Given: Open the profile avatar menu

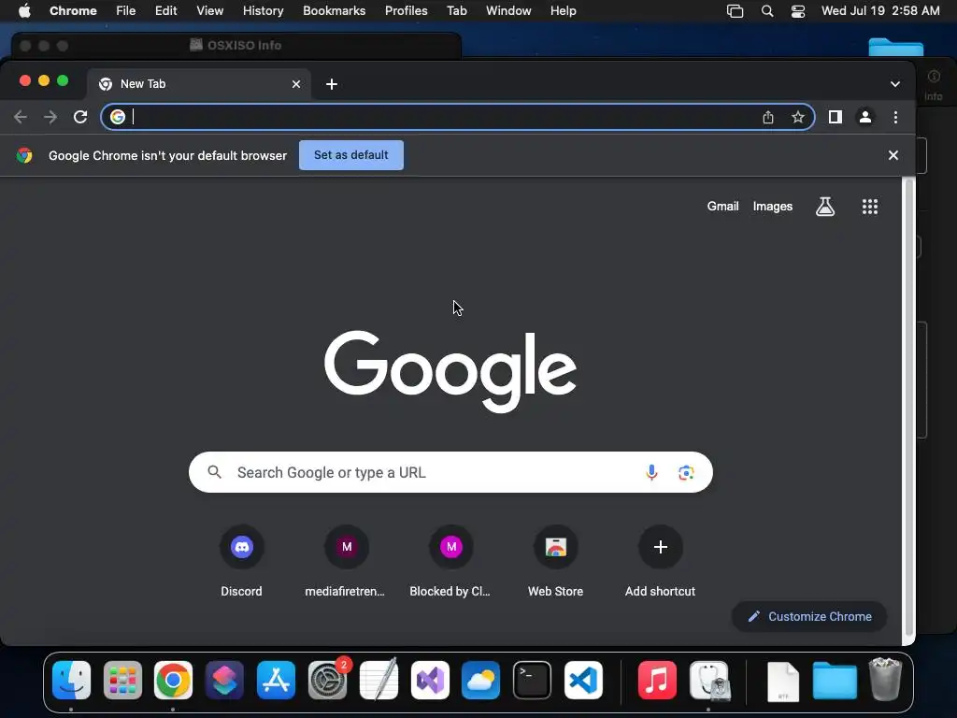Looking at the screenshot, I should click(864, 117).
